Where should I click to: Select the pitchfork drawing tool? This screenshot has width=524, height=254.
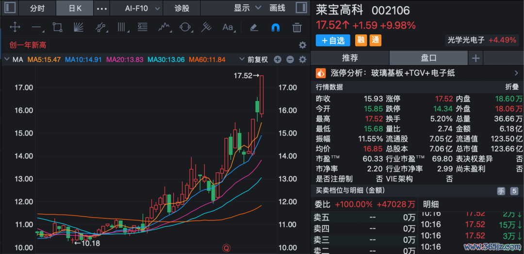pyautogui.click(x=206, y=27)
